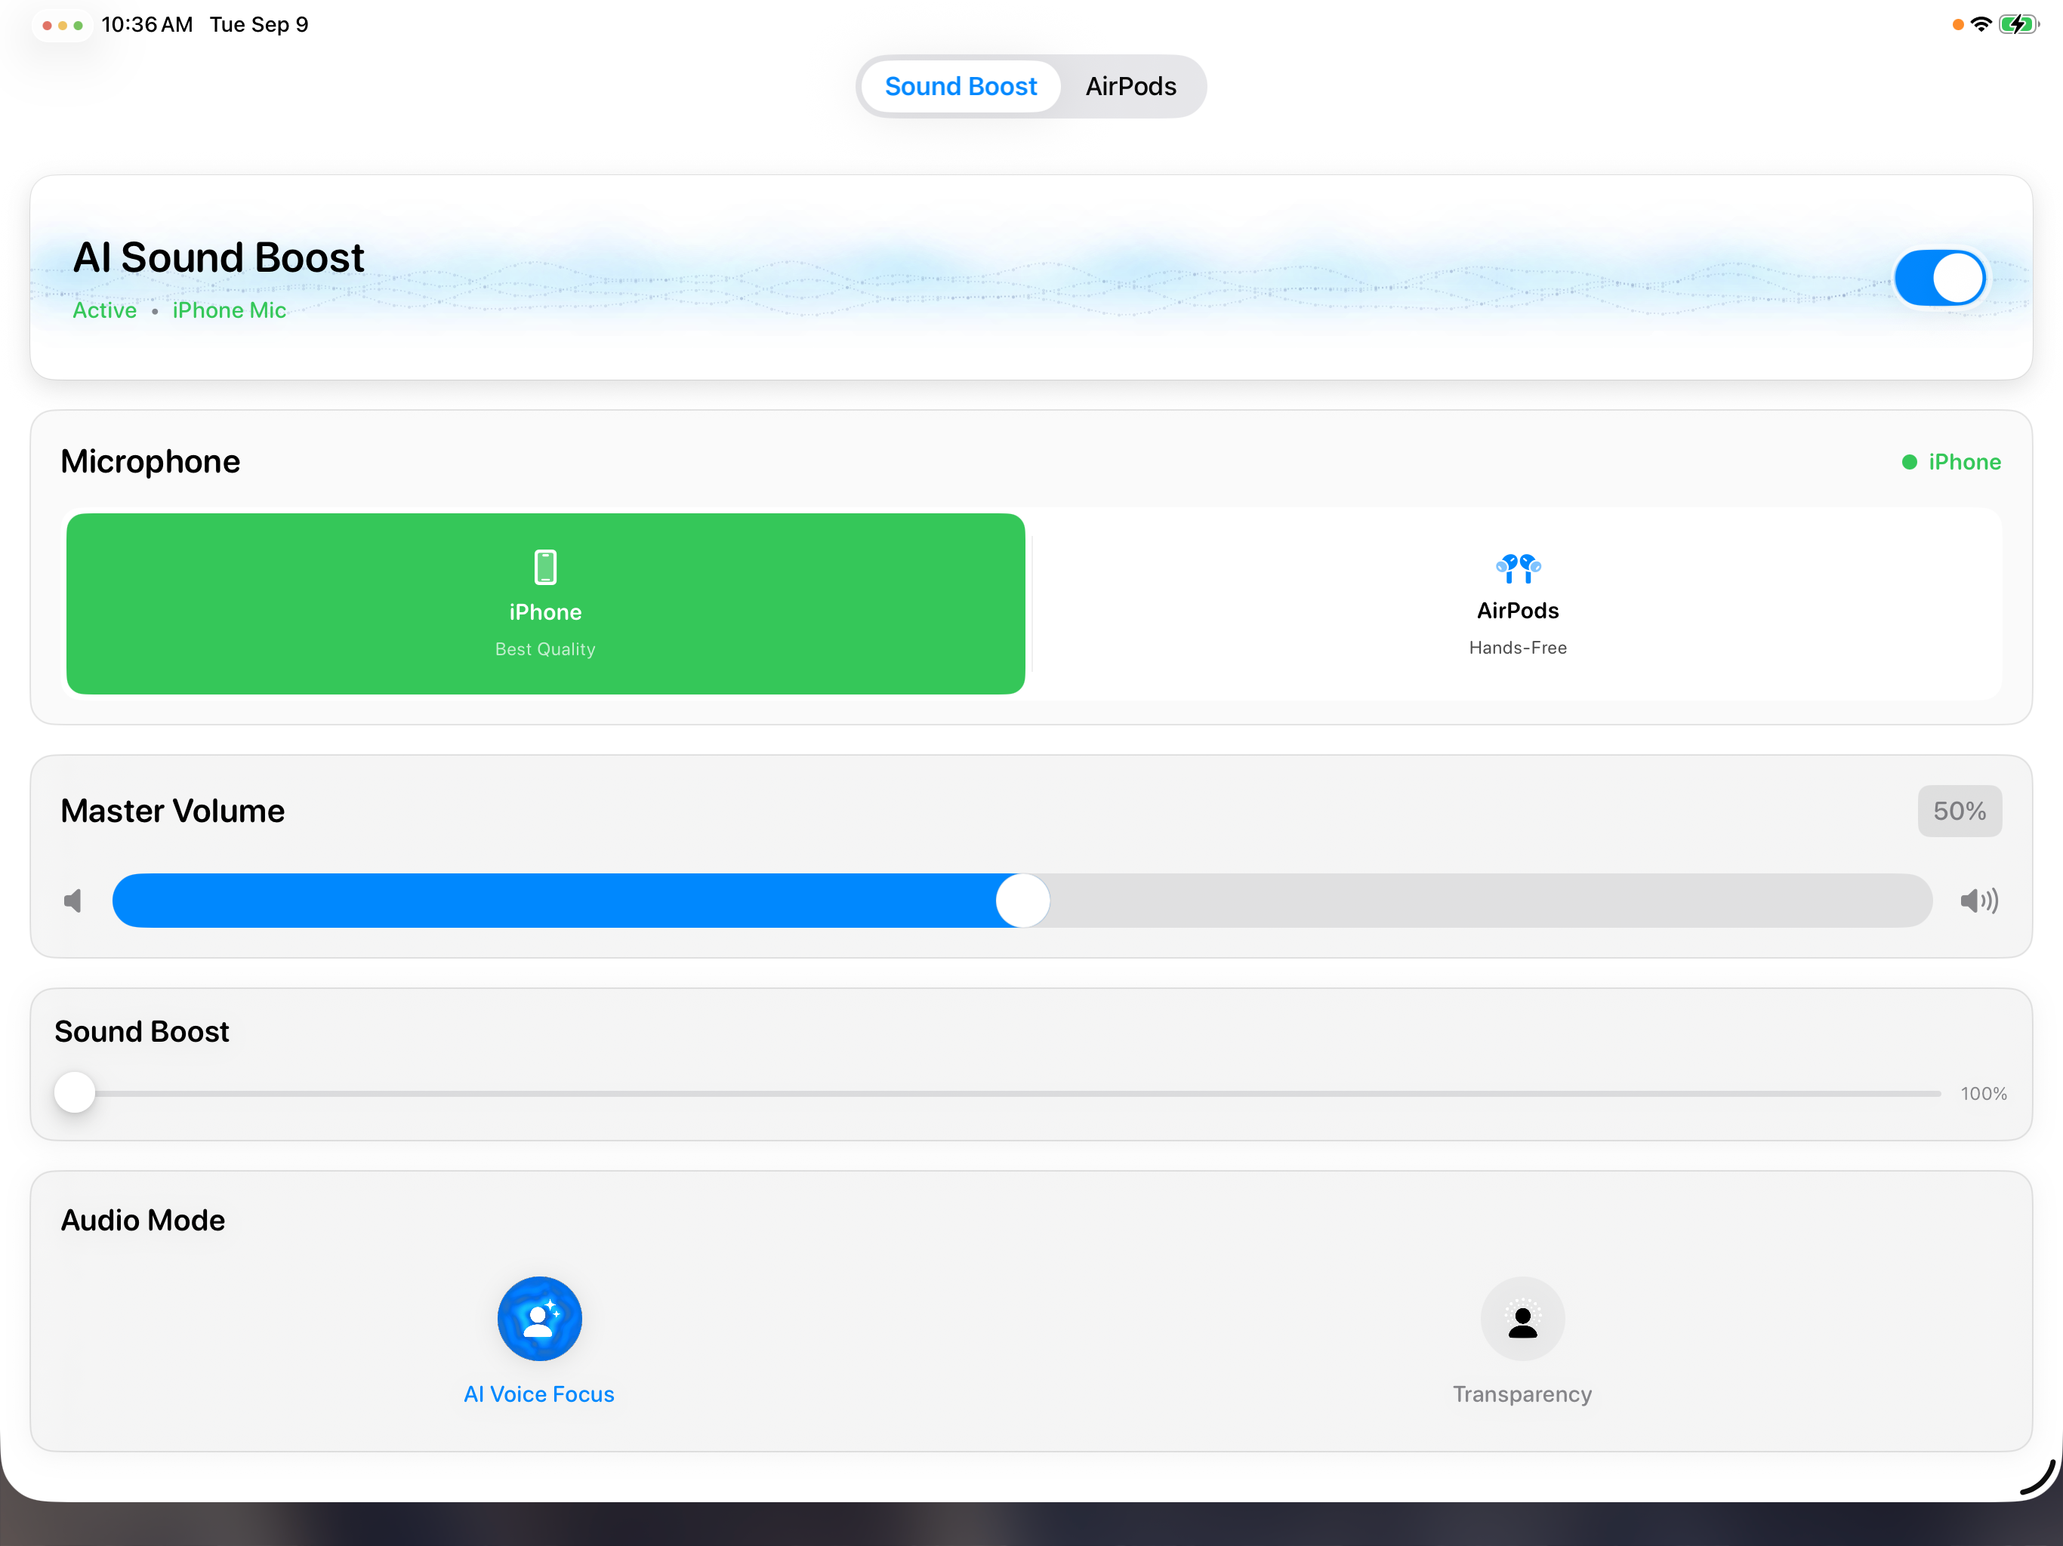
Task: Select the Sound Boost tab
Action: (x=961, y=87)
